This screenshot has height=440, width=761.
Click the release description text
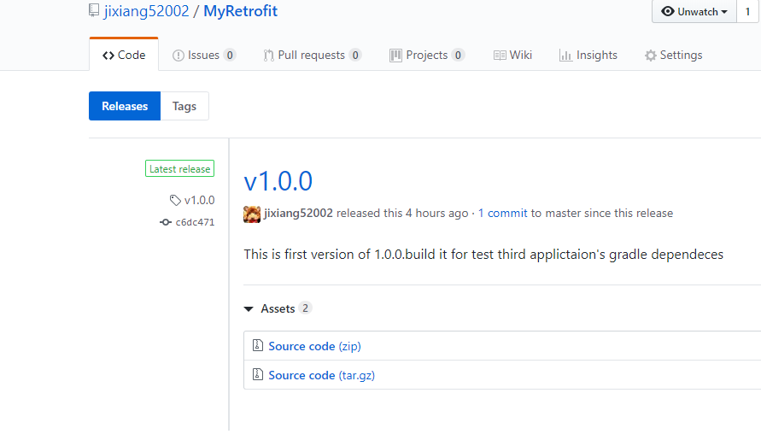[483, 254]
